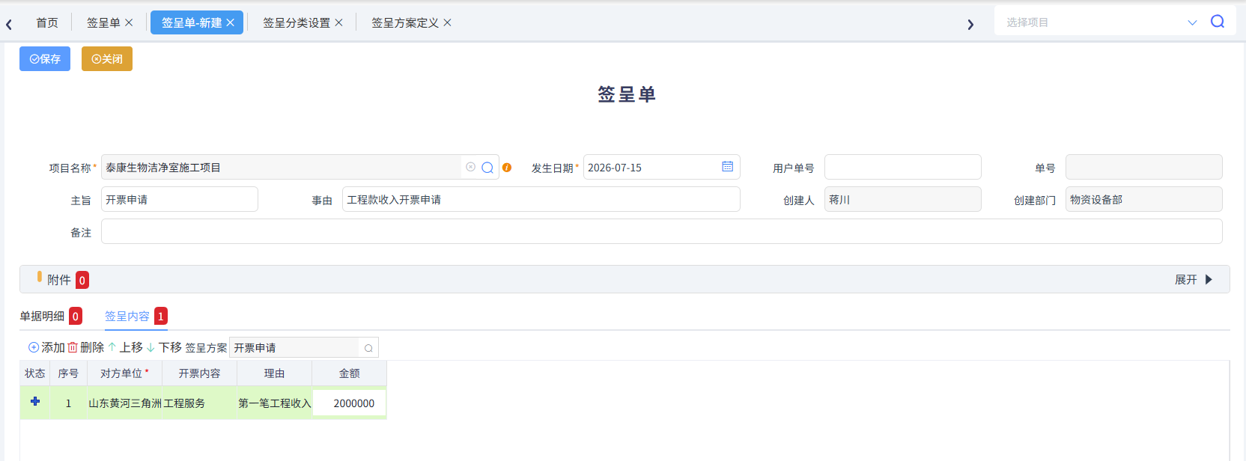
Task: Click the orange info icon beside 项目名称
Action: point(507,168)
